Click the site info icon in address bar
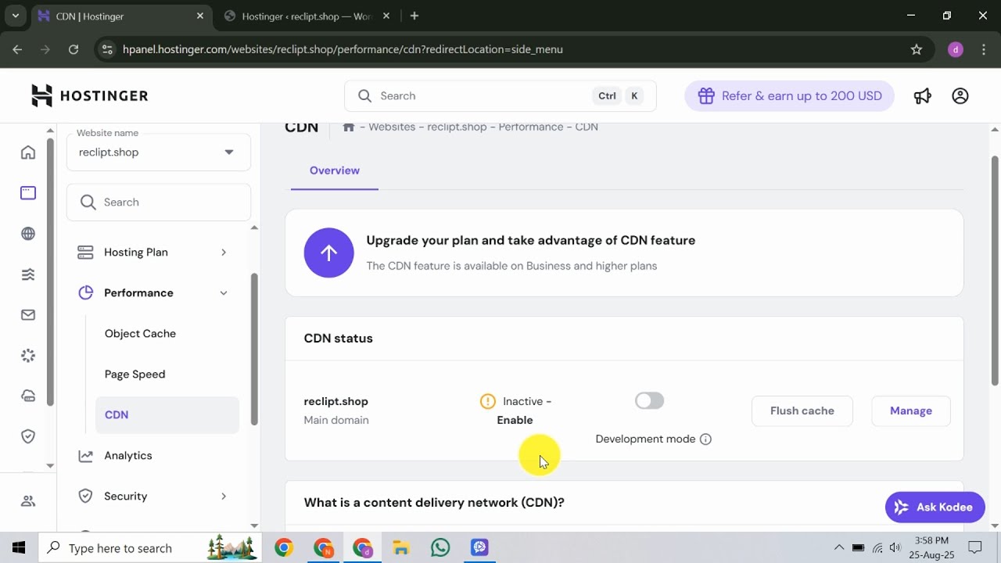The width and height of the screenshot is (1001, 563). (x=108, y=49)
